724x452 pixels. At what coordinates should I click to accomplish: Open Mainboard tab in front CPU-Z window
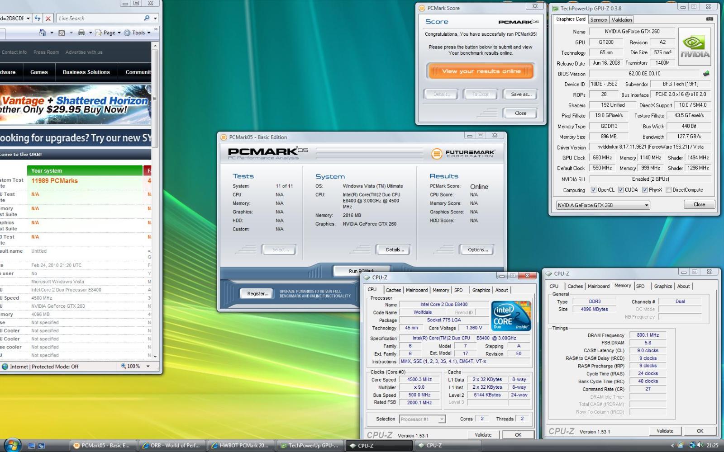coord(417,290)
